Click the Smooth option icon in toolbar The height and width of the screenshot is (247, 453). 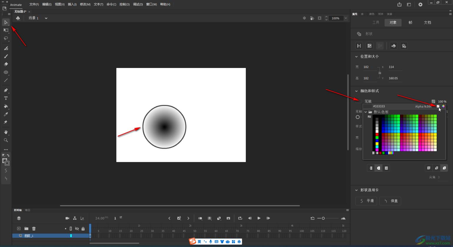tap(6, 171)
